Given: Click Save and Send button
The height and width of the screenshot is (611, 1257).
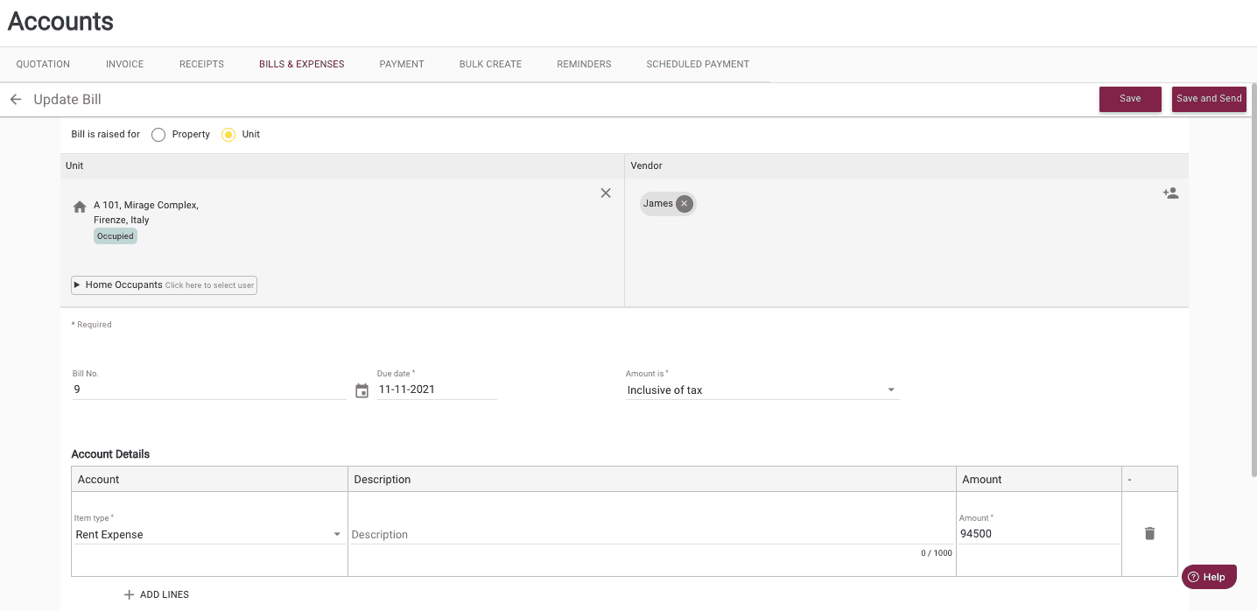Looking at the screenshot, I should pyautogui.click(x=1208, y=99).
